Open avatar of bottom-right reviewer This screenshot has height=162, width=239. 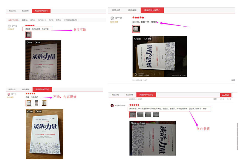point(112,106)
